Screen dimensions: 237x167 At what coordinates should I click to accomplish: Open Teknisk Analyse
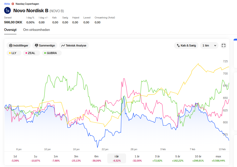pyautogui.click(x=74, y=45)
